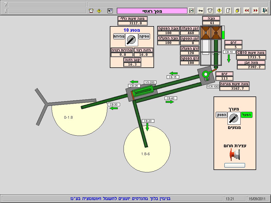Turn the מערך מנועים rotary switch

[234, 118]
